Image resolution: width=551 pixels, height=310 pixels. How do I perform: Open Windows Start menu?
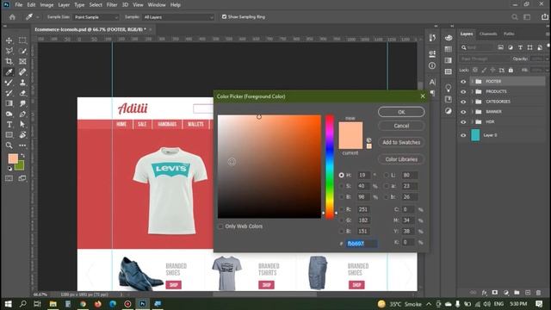pyautogui.click(x=8, y=304)
